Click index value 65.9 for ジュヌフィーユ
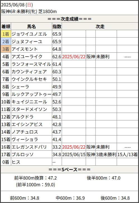 tap(57, 42)
